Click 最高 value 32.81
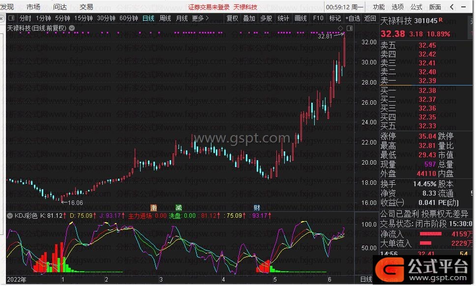The image size is (476, 286). [x=427, y=145]
